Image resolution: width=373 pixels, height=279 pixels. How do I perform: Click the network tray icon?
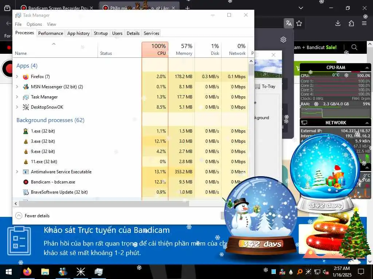coord(317,272)
